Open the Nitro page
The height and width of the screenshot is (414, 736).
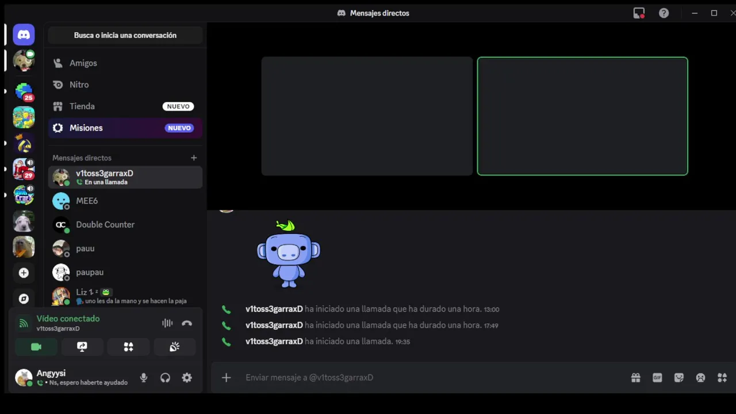(125, 85)
